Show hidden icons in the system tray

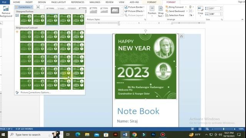(206, 135)
